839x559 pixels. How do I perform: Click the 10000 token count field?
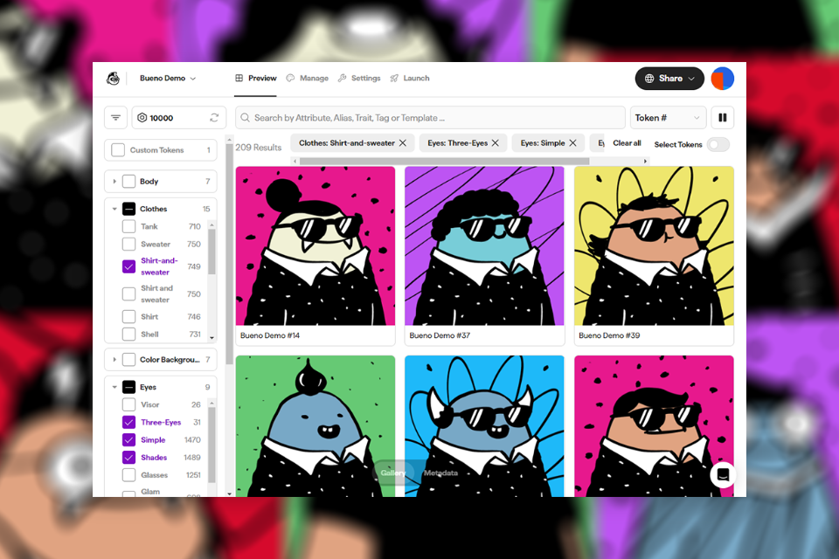pos(178,118)
